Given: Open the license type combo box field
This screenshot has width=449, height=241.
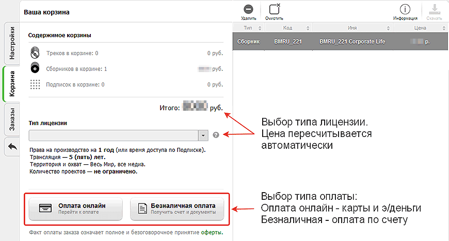Looking at the screenshot, I should coord(114,135).
